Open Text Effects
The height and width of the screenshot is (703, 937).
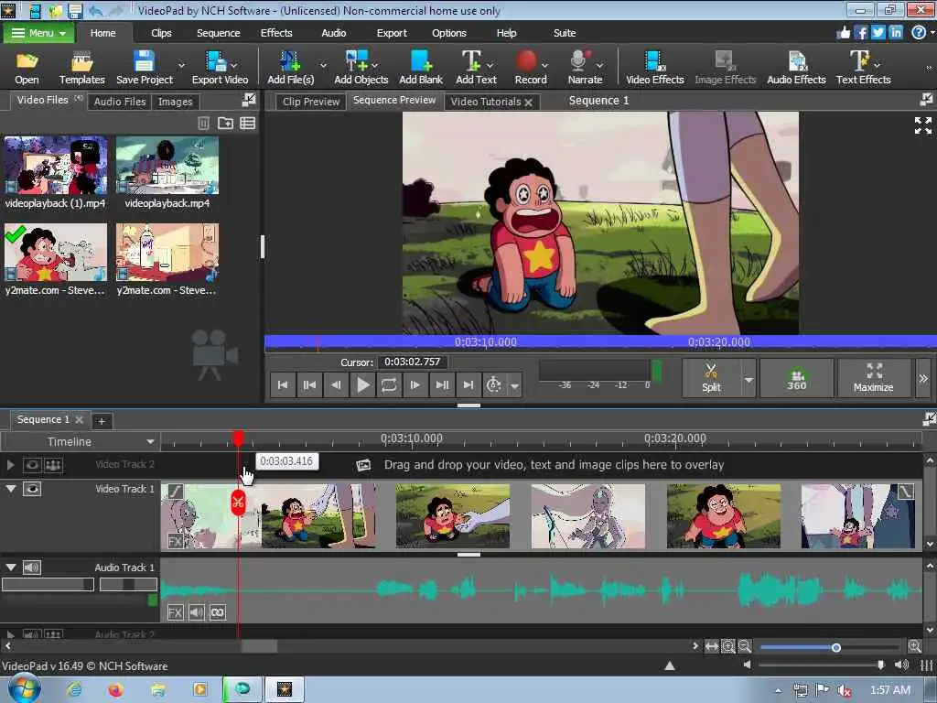pos(863,68)
